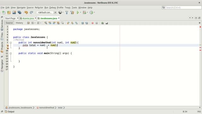Click the Undo arrow icon
This screenshot has height=114, width=202.
pos(26,12)
